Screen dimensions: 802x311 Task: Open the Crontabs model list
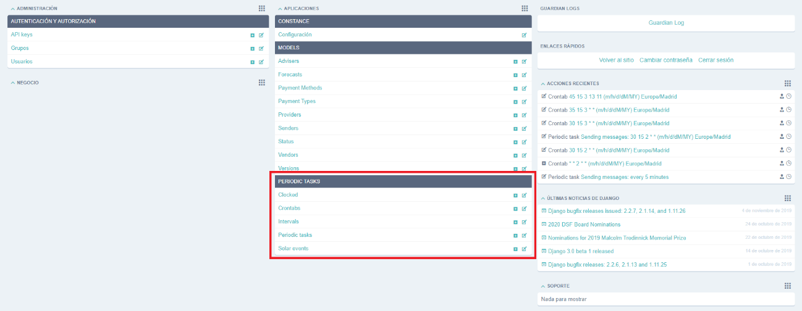pyautogui.click(x=289, y=208)
